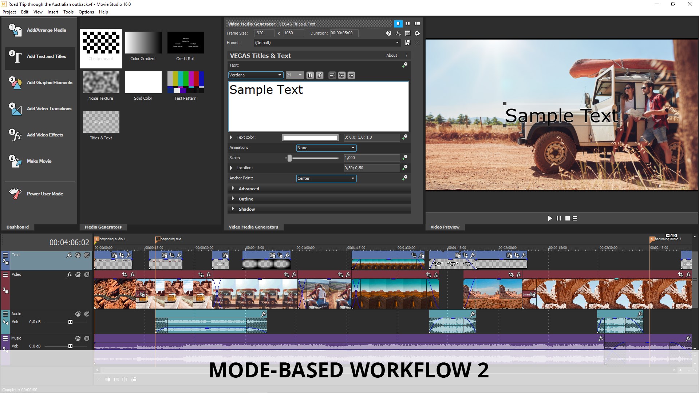Open Text track fx settings
Viewport: 699px width, 393px height.
[69, 255]
